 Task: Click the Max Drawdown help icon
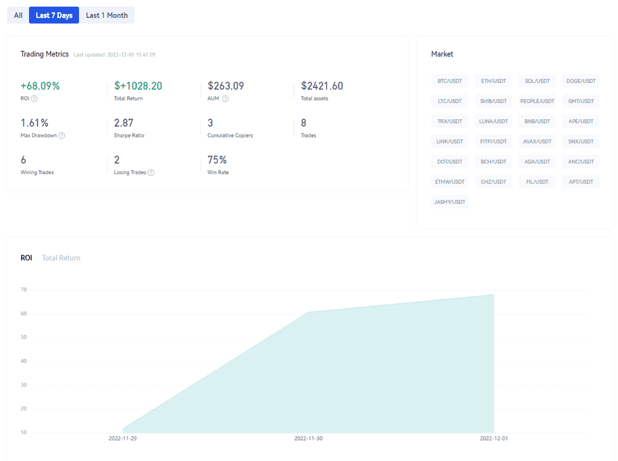pyautogui.click(x=62, y=136)
